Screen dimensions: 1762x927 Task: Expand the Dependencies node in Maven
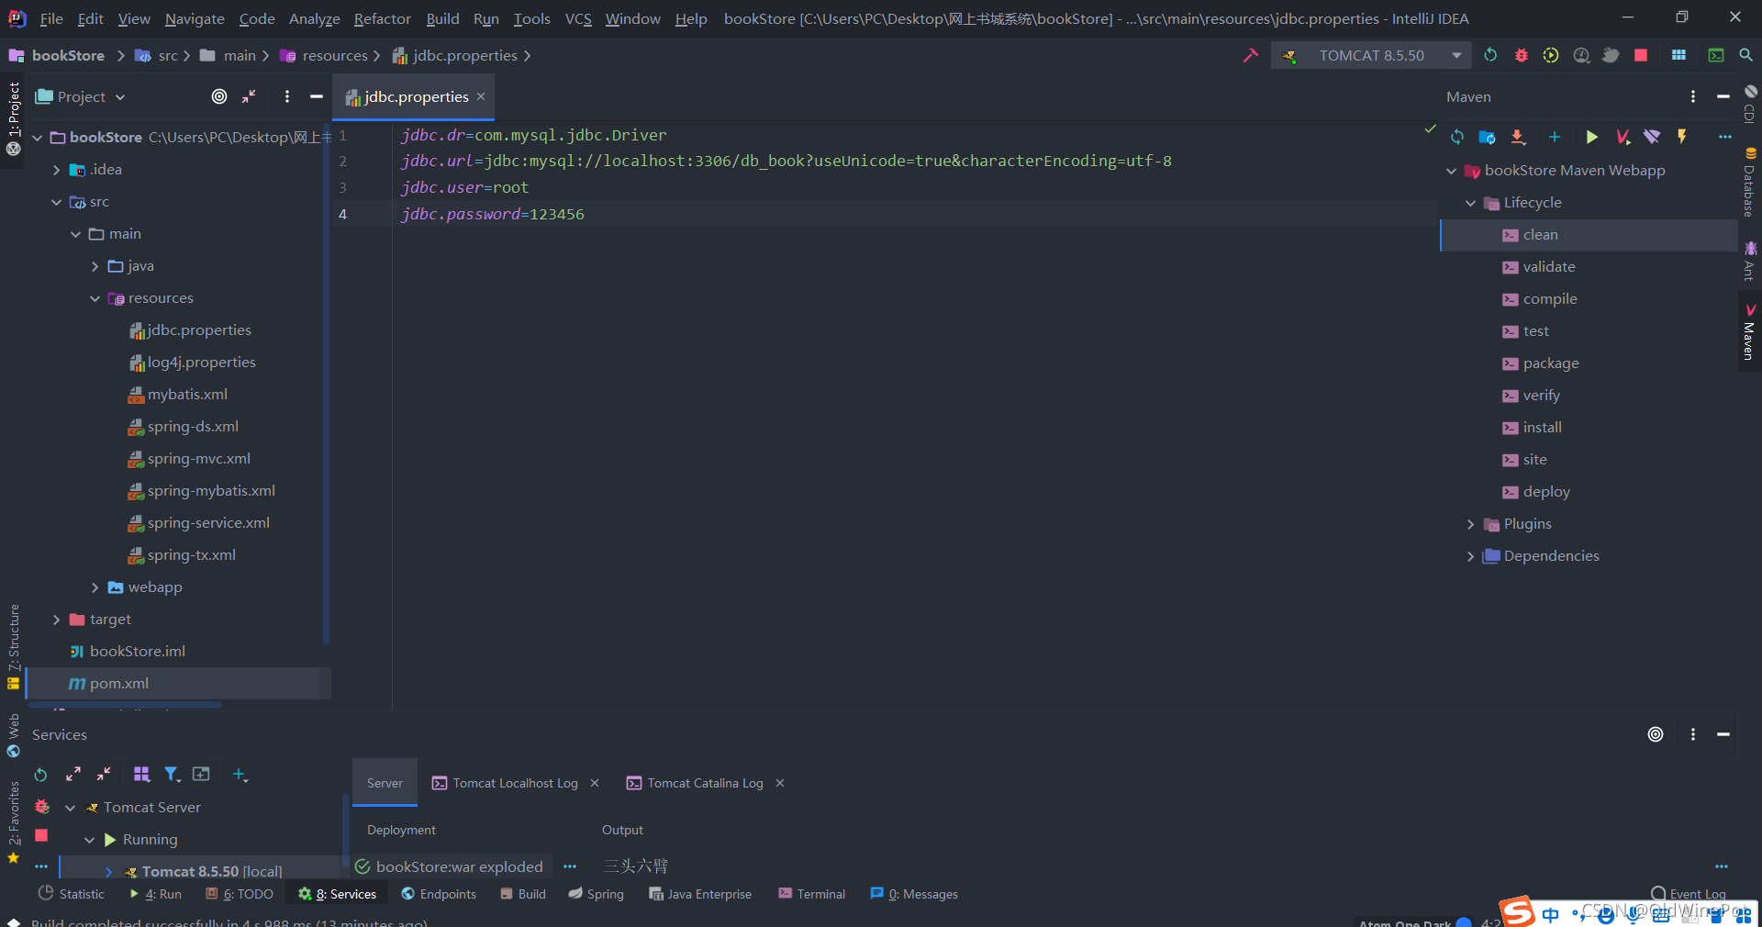pos(1470,556)
